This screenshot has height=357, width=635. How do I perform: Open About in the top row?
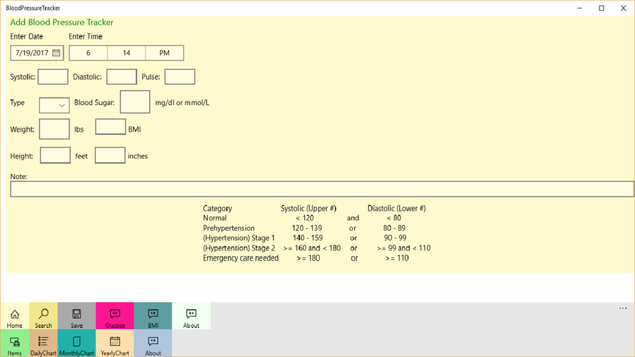tap(191, 316)
